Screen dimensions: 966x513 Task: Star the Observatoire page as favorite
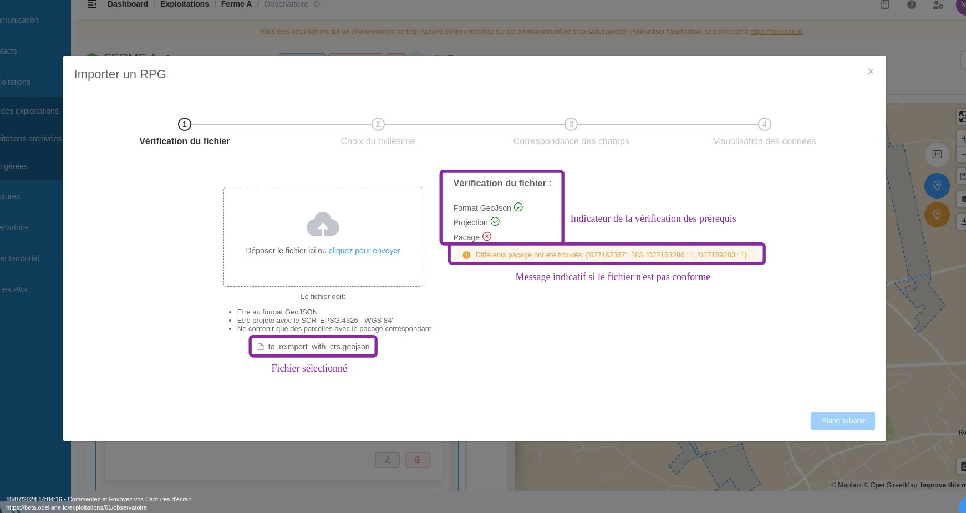click(x=317, y=4)
